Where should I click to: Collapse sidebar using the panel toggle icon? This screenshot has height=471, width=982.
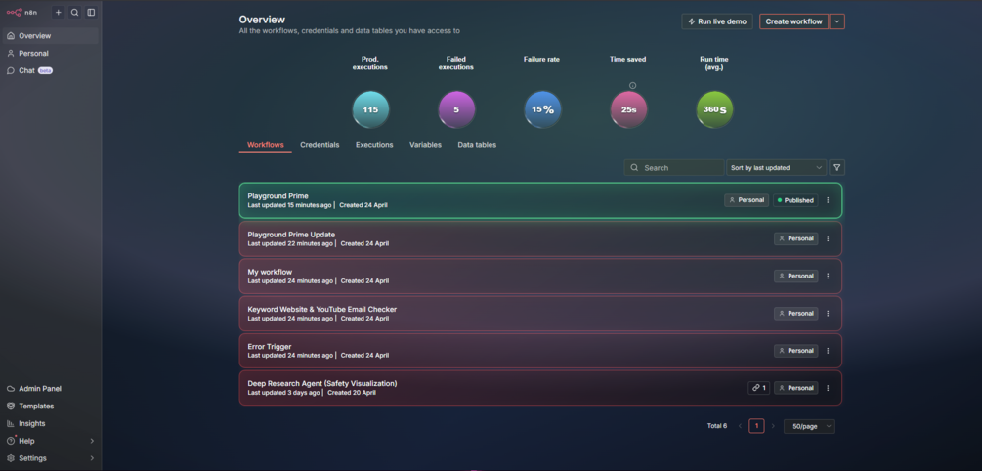(x=91, y=12)
